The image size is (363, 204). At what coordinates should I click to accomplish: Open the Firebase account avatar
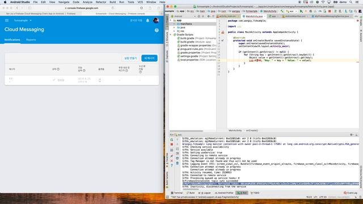156,20
